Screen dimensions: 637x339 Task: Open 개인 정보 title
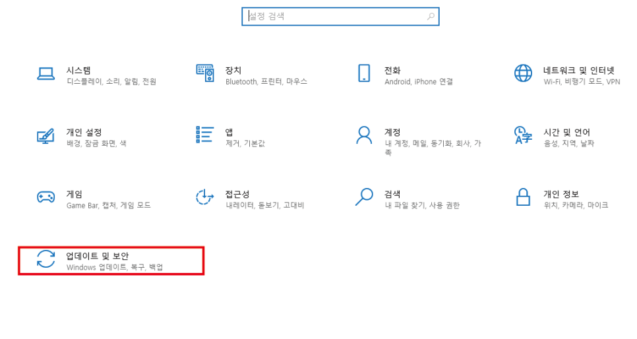[561, 194]
